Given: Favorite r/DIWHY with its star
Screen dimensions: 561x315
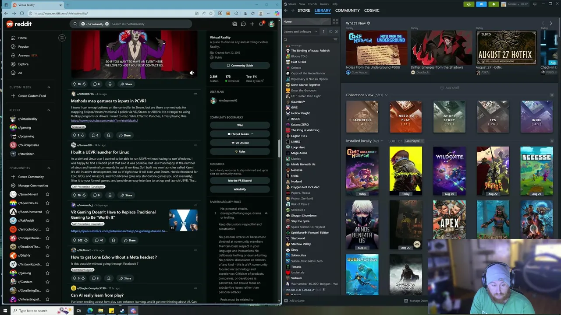Looking at the screenshot, I should pyautogui.click(x=47, y=255).
